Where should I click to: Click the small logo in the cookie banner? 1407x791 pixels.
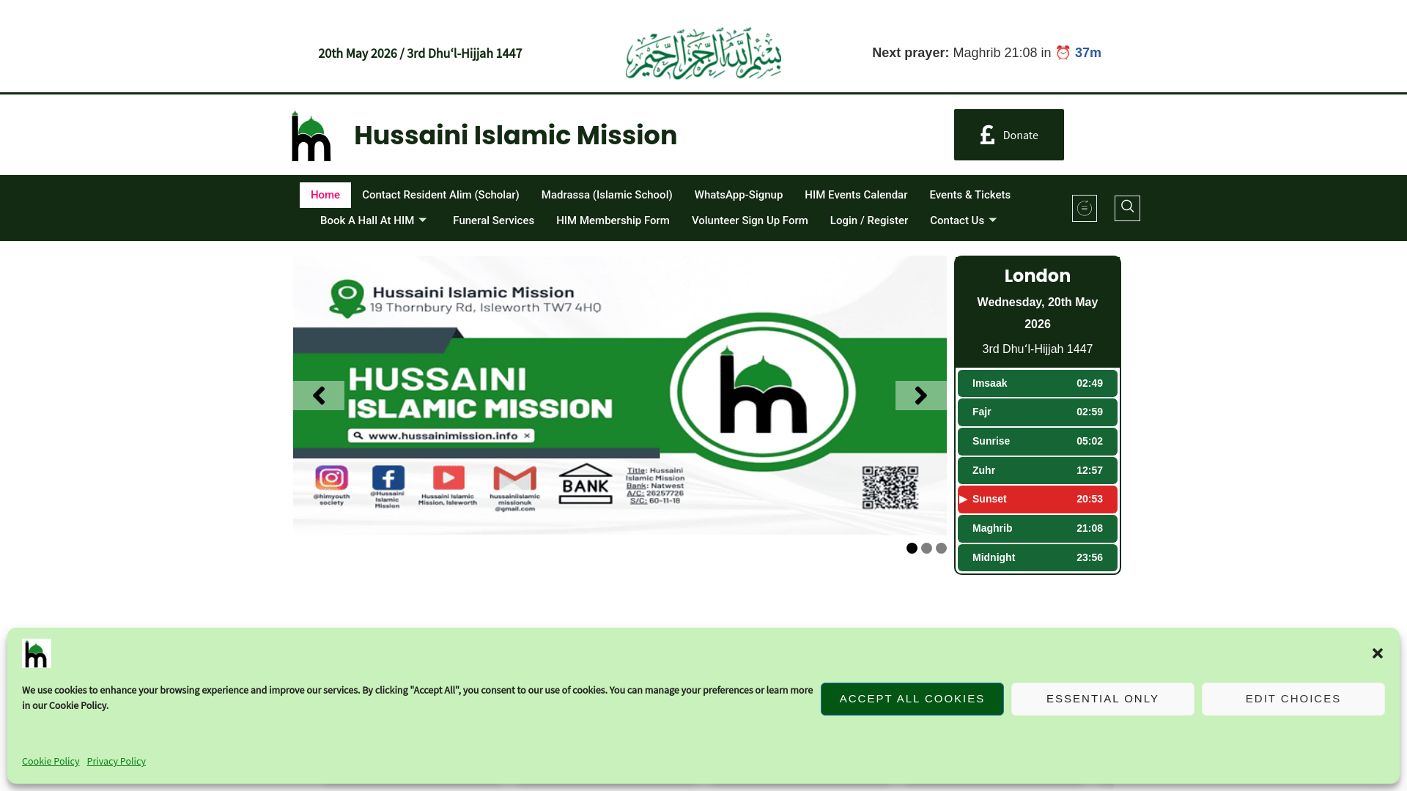[37, 653]
